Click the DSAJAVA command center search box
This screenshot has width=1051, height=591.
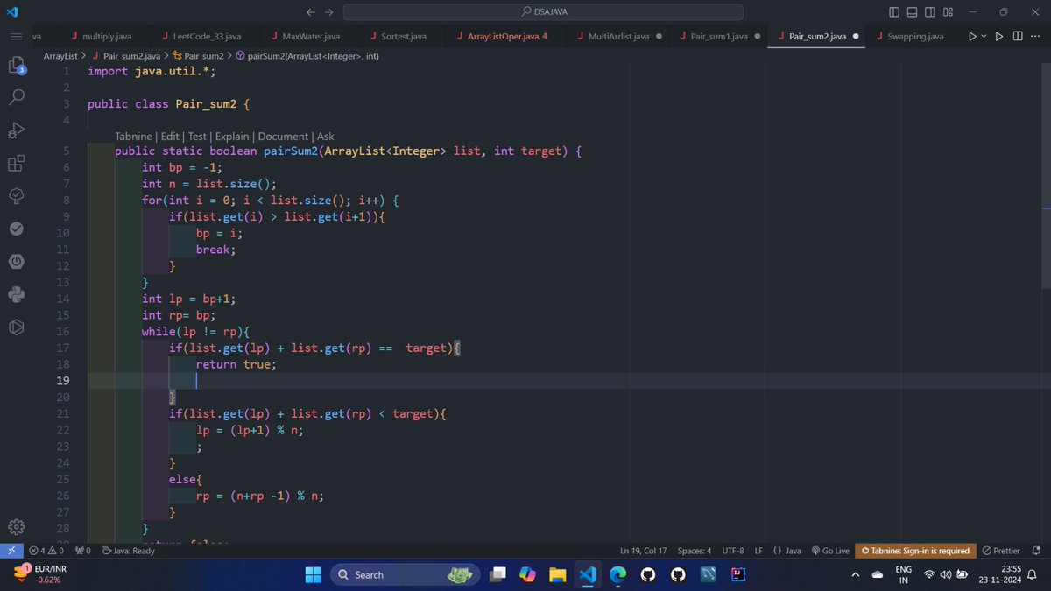tap(543, 12)
